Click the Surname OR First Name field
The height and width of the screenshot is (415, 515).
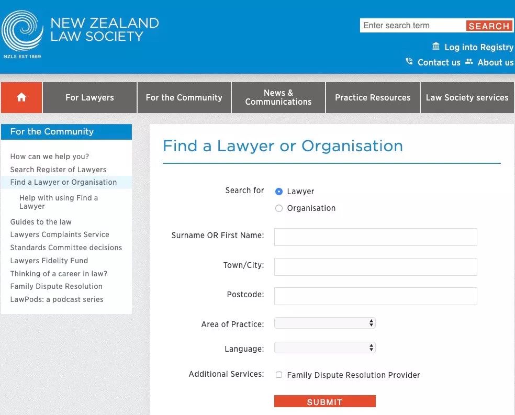[376, 237]
